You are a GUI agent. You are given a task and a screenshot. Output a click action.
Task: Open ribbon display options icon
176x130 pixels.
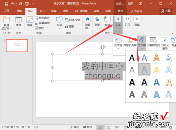[x=140, y=4]
